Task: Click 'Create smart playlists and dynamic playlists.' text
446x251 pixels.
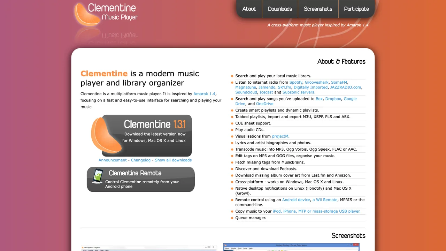Action: (x=277, y=110)
